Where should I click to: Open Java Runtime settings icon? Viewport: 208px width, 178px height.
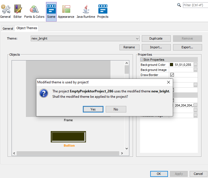[86, 11]
